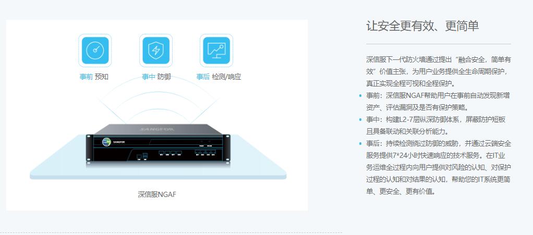Select the 事前 预知 label
This screenshot has height=235, width=533.
point(94,77)
